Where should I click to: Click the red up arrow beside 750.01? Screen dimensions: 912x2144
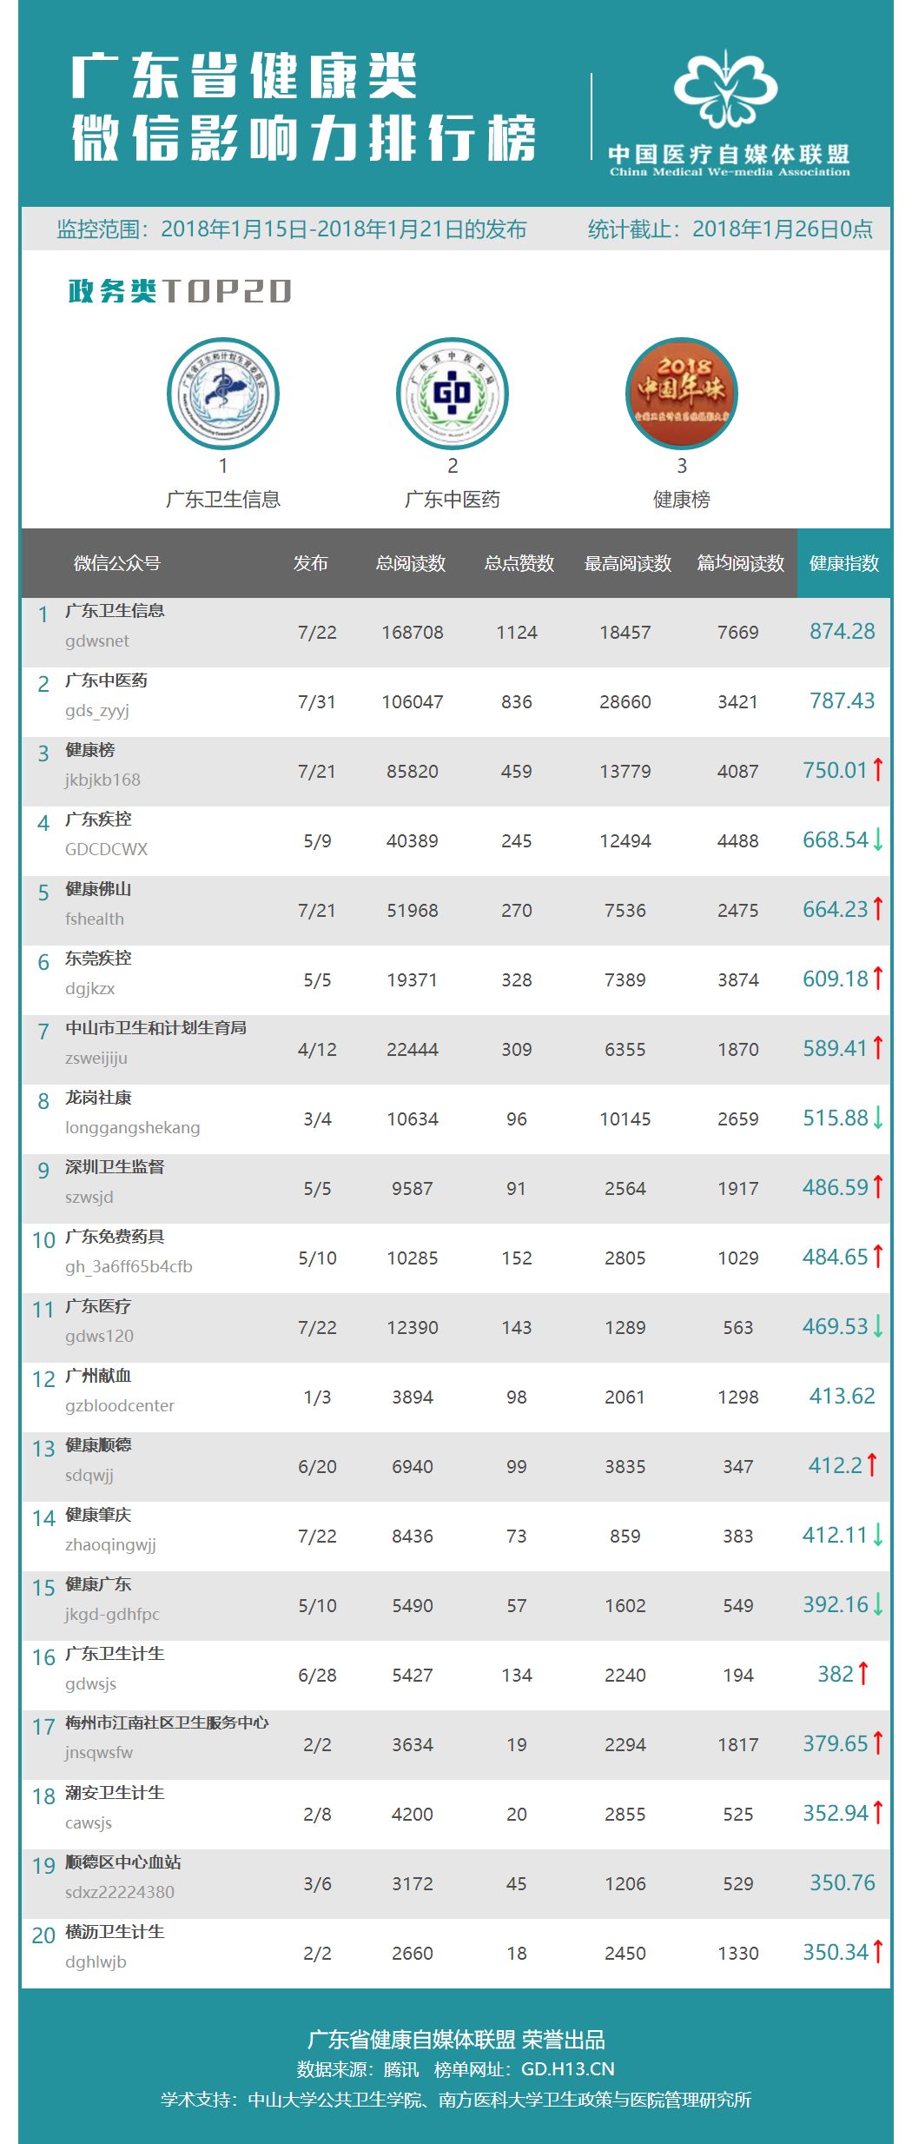pos(878,769)
